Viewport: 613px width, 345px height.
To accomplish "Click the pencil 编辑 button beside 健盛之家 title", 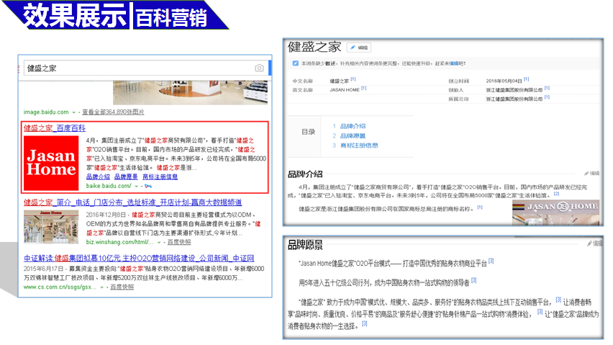I will (x=358, y=48).
